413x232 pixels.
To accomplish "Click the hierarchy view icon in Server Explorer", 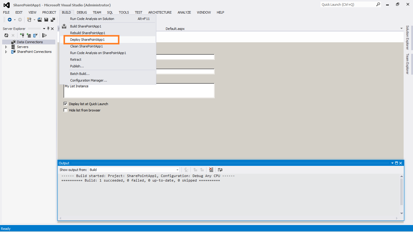I will point(44,35).
